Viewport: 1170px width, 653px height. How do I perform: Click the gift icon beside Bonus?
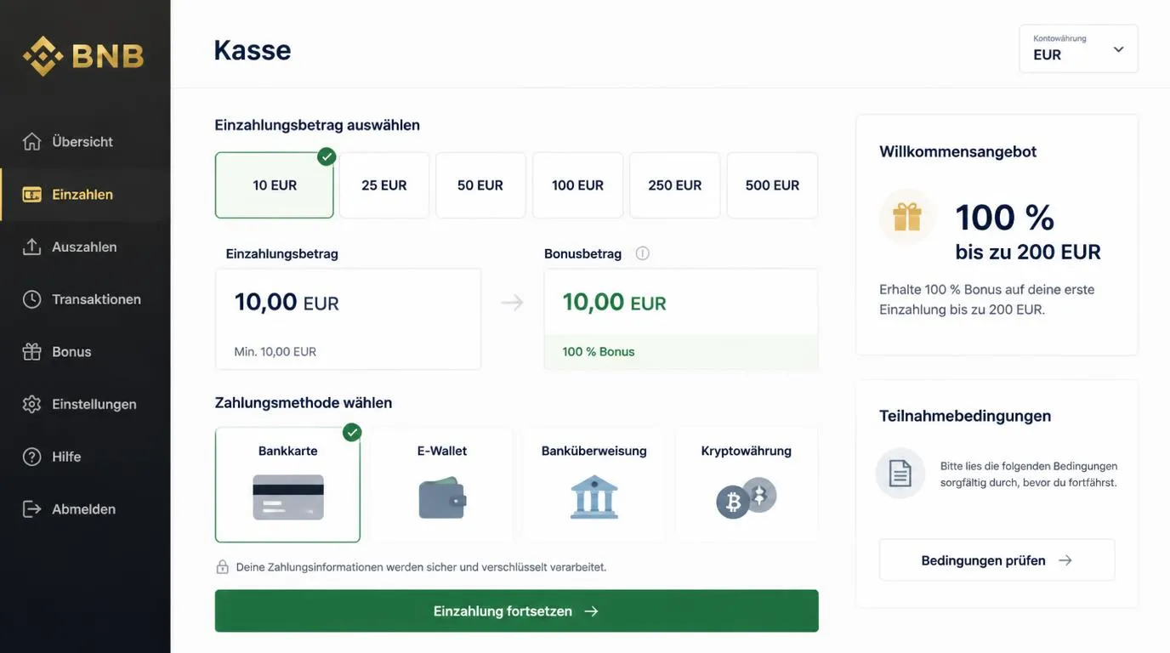(x=31, y=351)
